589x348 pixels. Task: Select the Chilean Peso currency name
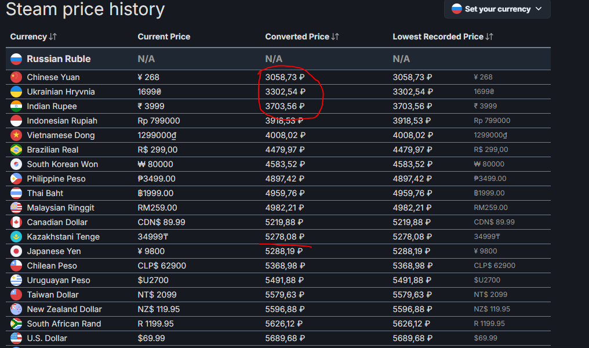pos(52,266)
